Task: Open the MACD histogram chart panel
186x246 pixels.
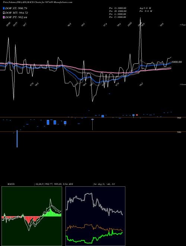Action: click(32, 216)
